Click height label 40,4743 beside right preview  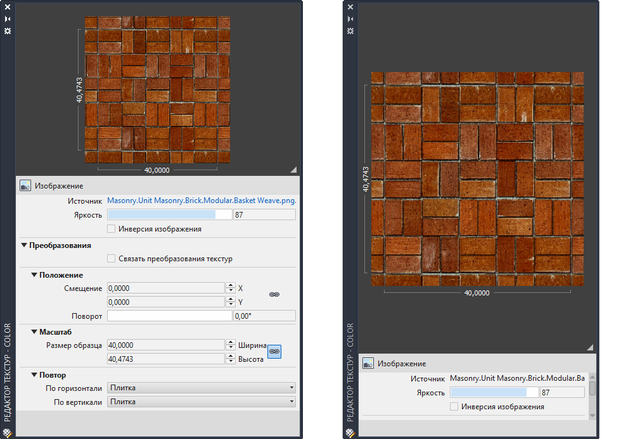click(366, 179)
